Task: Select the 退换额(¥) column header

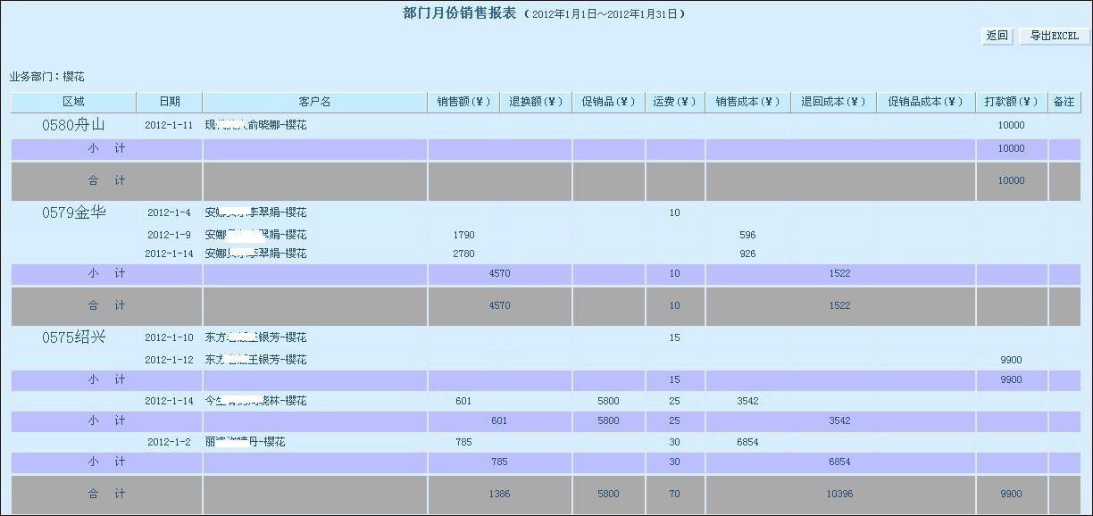Action: (536, 102)
